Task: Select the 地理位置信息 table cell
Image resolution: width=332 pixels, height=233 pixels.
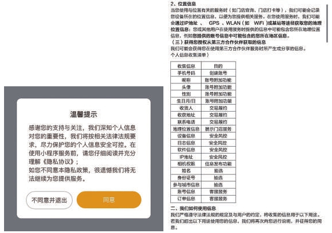Action: [x=186, y=129]
